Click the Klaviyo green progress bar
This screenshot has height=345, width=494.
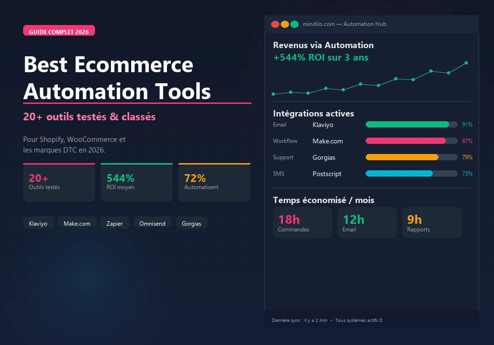tap(407, 125)
